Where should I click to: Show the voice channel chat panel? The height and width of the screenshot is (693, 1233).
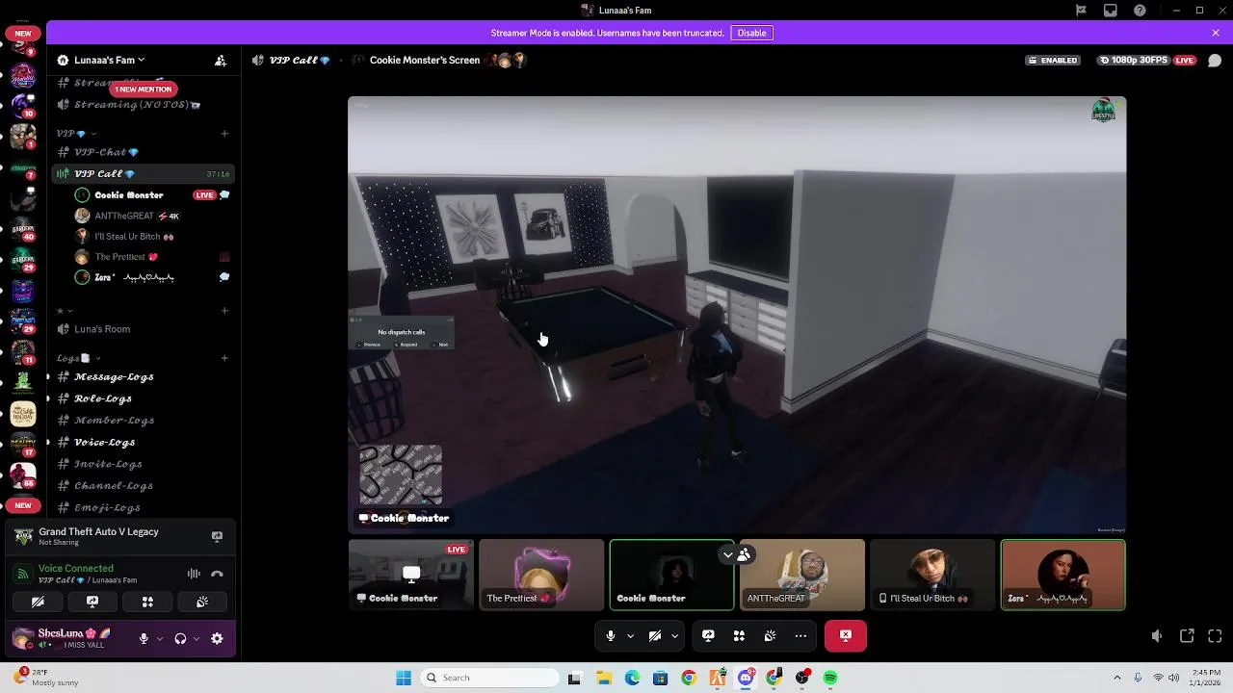[x=1215, y=60]
